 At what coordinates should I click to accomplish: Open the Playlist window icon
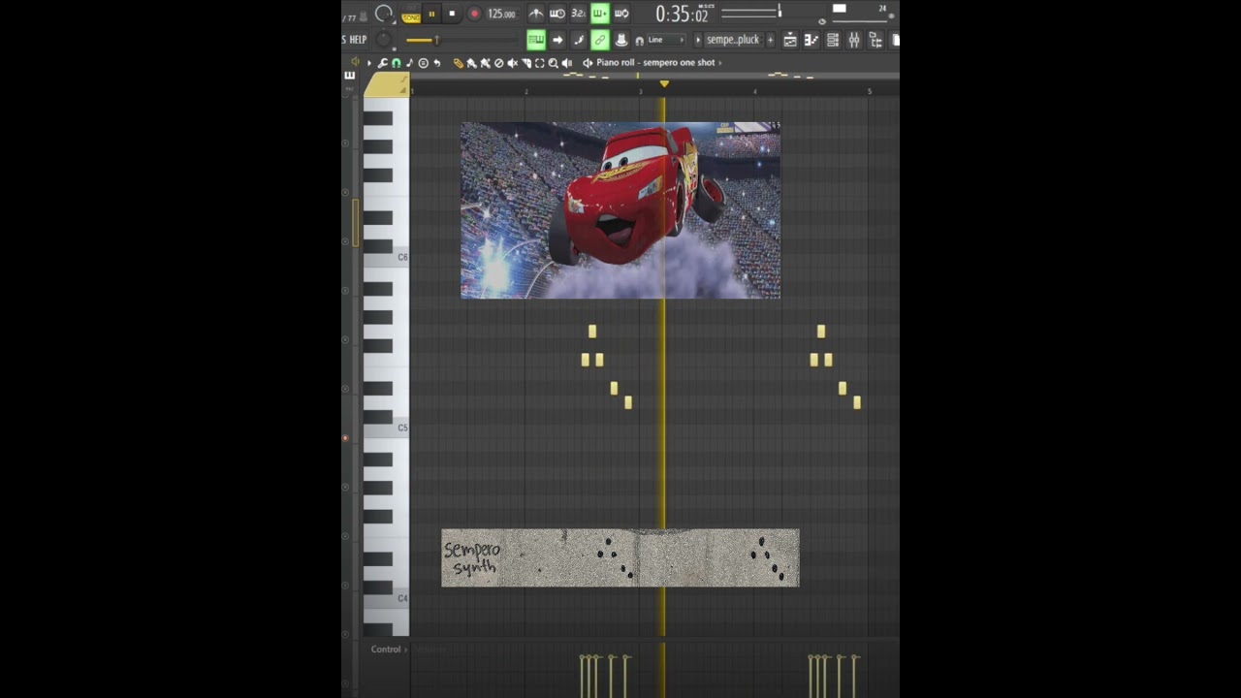click(790, 40)
